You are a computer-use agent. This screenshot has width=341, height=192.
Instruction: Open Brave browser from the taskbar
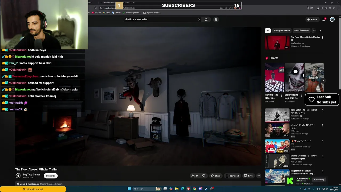coord(188,189)
